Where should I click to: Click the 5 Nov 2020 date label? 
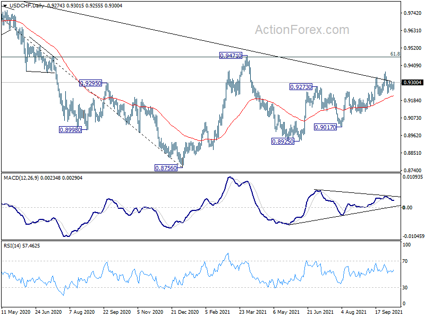click(150, 312)
